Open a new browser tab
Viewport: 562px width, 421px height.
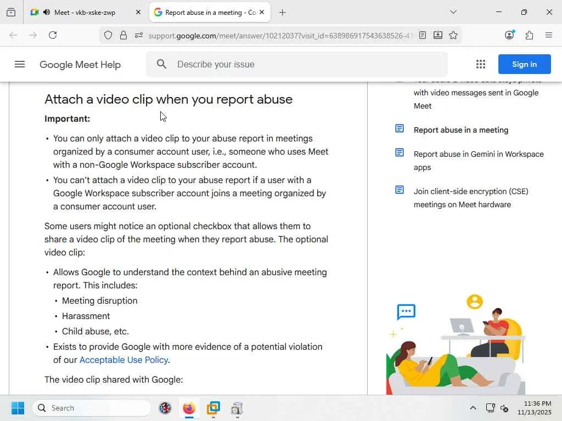click(x=283, y=13)
